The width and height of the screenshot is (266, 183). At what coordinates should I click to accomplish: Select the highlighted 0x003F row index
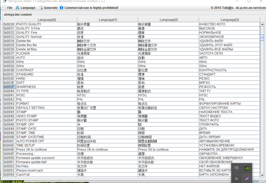pyautogui.click(x=9, y=87)
